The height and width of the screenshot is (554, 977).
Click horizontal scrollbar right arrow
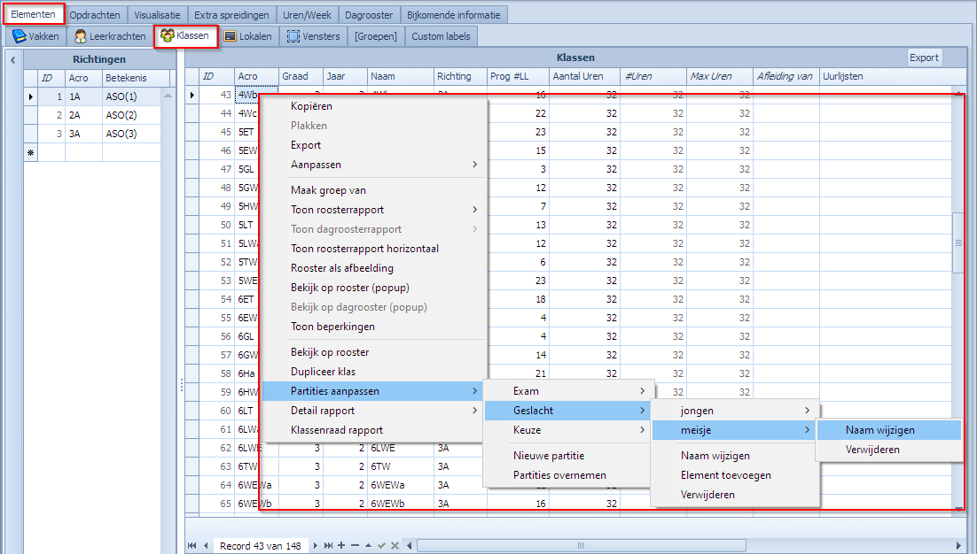click(958, 545)
